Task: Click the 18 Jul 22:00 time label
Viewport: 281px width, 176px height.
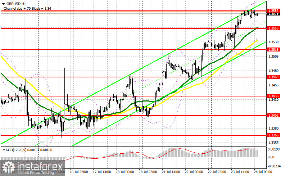Action: coord(148,172)
